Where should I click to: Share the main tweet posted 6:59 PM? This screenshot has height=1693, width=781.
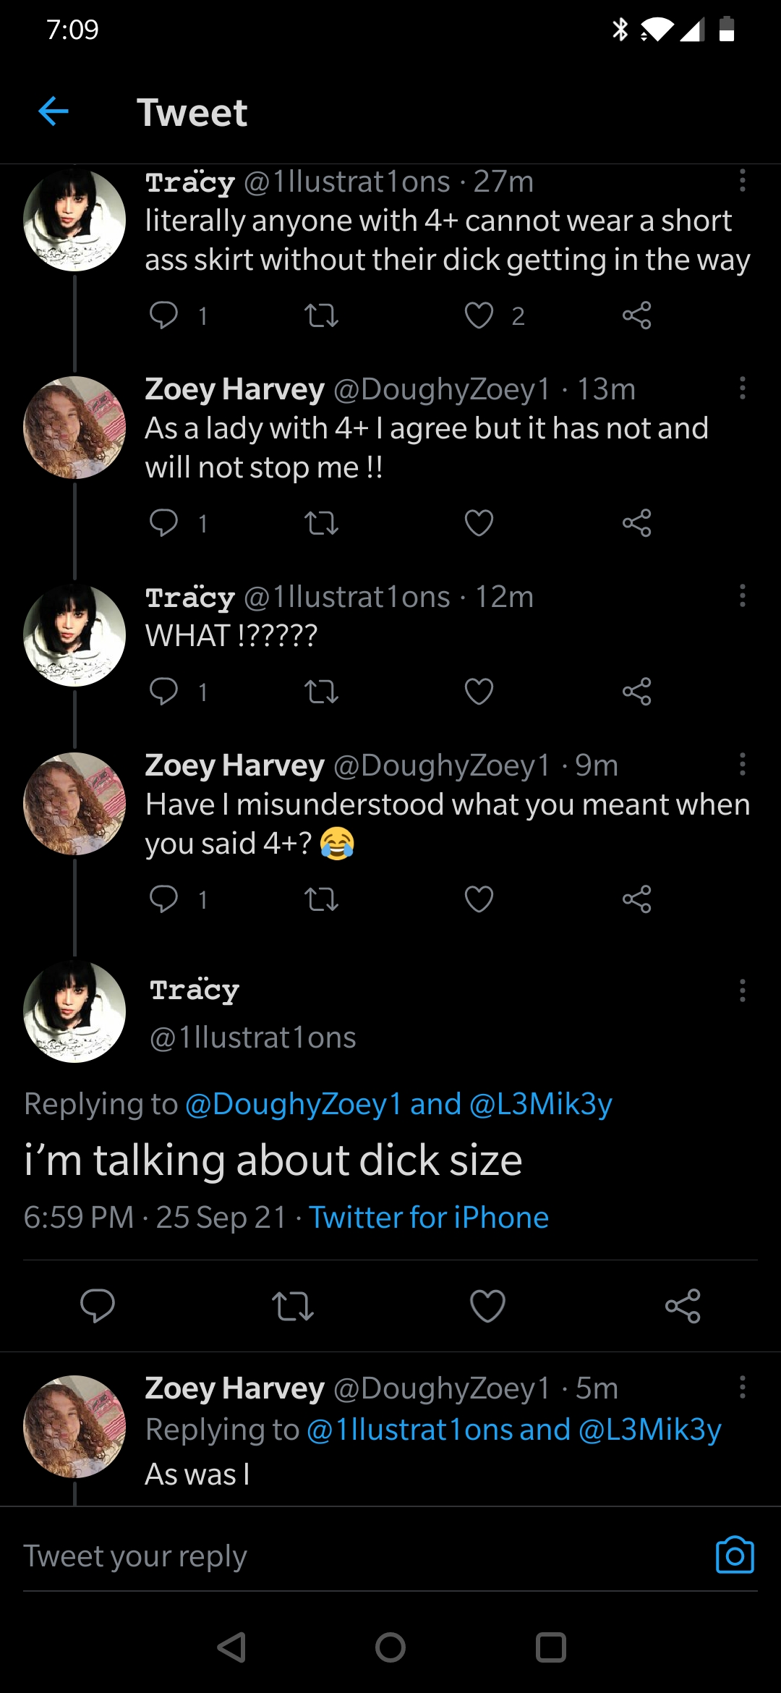click(683, 1306)
